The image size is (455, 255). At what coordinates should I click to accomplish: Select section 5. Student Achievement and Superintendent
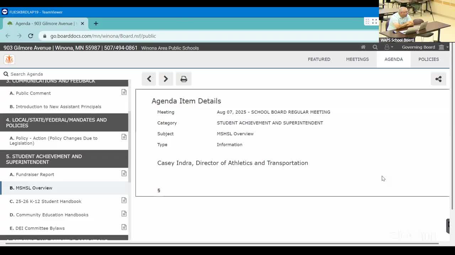click(64, 159)
